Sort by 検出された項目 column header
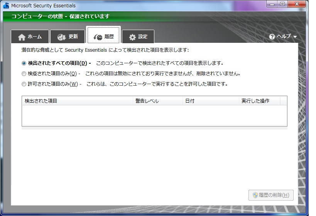This screenshot has height=216, width=316. click(x=78, y=101)
